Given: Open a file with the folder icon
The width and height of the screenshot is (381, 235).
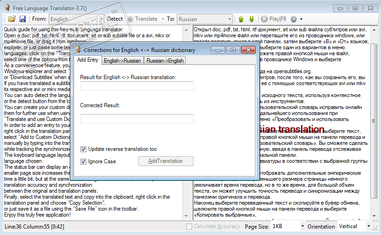Looking at the screenshot, I should coord(11,19).
